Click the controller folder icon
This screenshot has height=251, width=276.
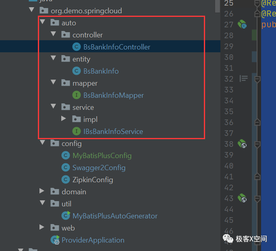pyautogui.click(x=66, y=35)
